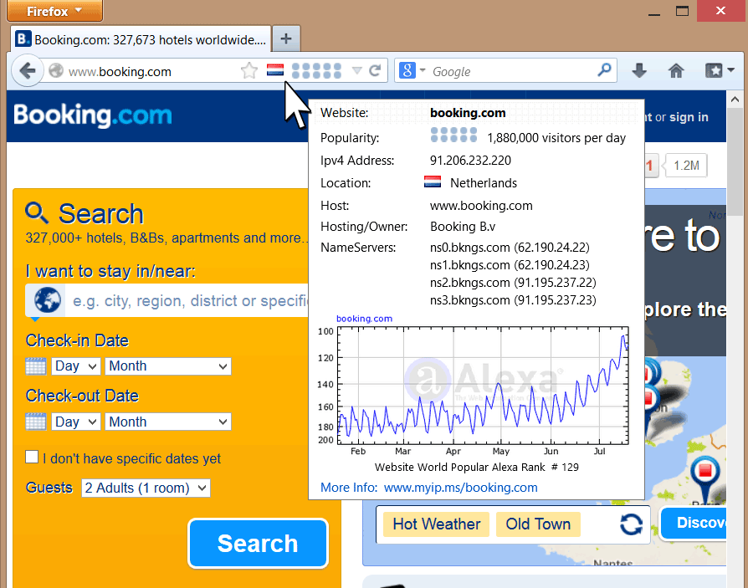Click the reload page icon
The image size is (748, 588).
[376, 71]
